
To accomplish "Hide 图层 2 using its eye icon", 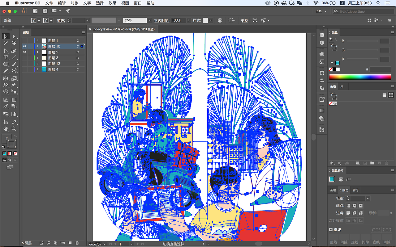I will tap(24, 52).
